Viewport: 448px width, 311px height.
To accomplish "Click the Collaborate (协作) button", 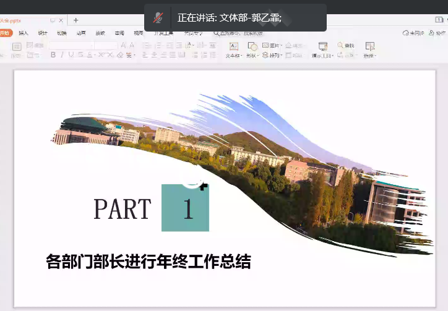I will [x=436, y=33].
